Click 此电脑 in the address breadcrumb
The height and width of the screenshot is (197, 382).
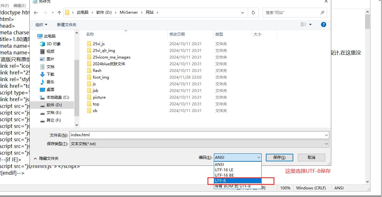tap(83, 12)
